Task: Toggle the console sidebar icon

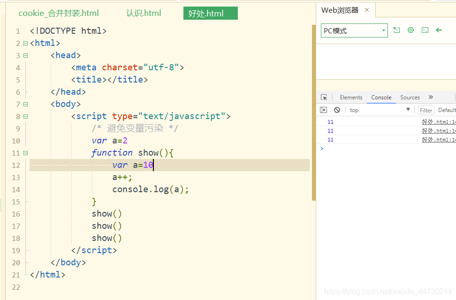Action: click(x=323, y=110)
